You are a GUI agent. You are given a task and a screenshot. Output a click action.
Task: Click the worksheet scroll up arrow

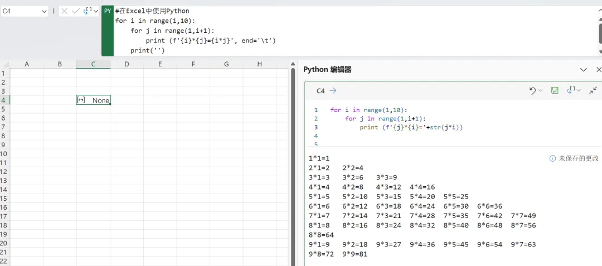pyautogui.click(x=293, y=64)
